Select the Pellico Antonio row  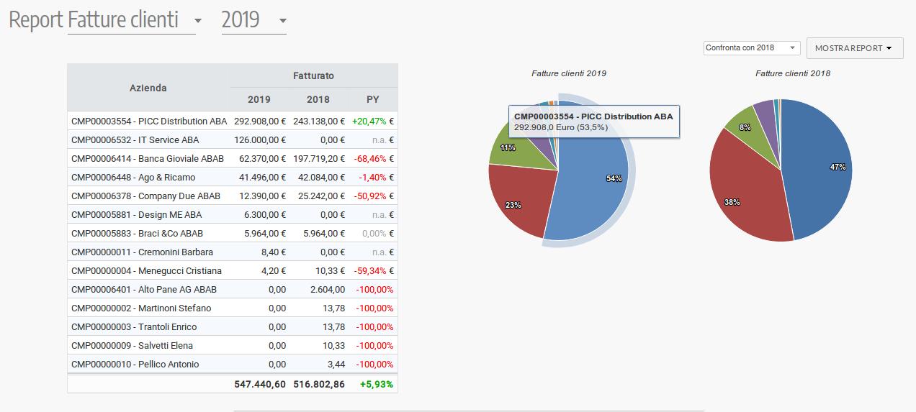pyautogui.click(x=135, y=365)
